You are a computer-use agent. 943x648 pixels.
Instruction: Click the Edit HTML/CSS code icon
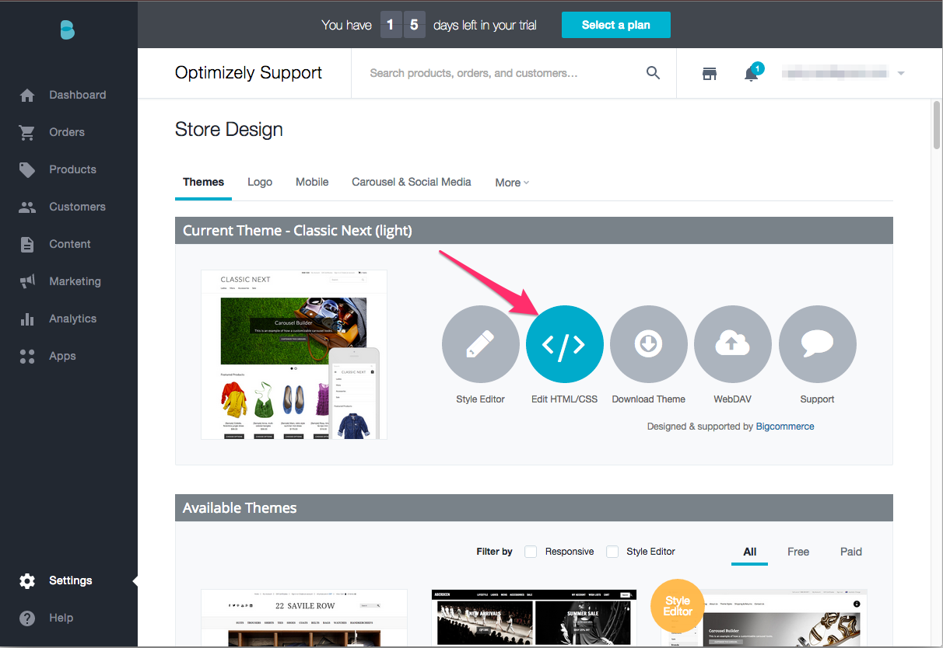[565, 344]
